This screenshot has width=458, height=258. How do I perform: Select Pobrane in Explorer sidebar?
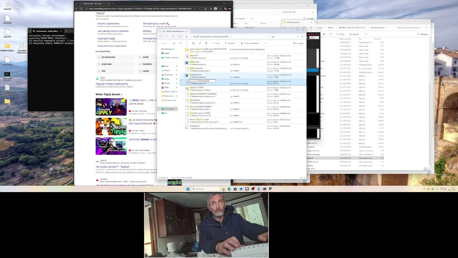pos(167,70)
